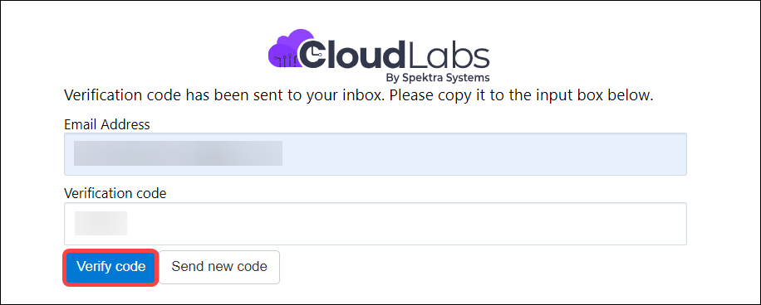Click the circuit lines on the purple cloud
This screenshot has width=761, height=305.
pyautogui.click(x=286, y=60)
